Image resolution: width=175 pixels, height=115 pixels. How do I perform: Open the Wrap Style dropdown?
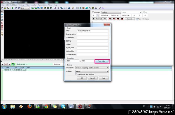click(x=92, y=68)
